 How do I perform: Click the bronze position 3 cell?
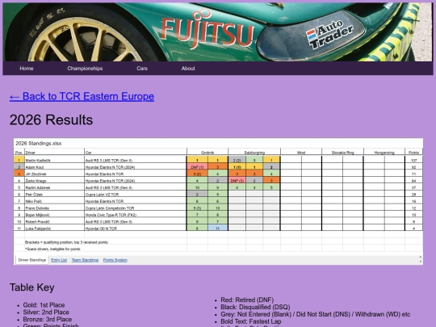pos(19,174)
